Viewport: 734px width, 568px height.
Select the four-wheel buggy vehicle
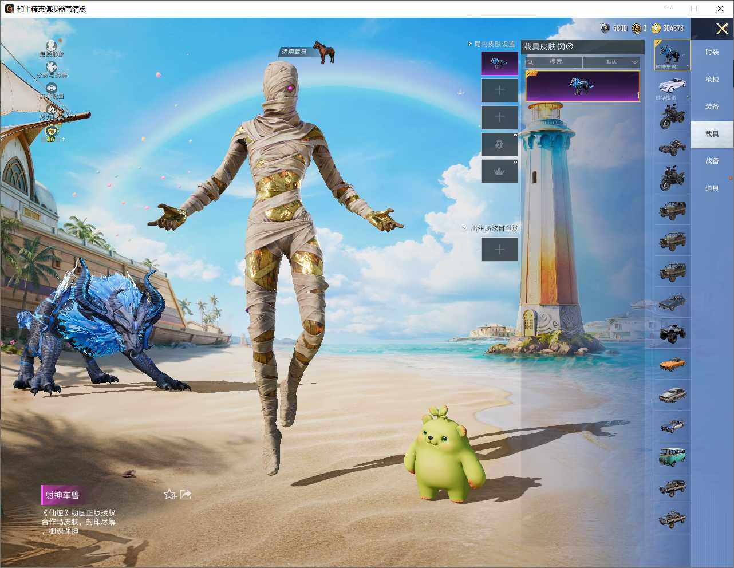coord(672,147)
